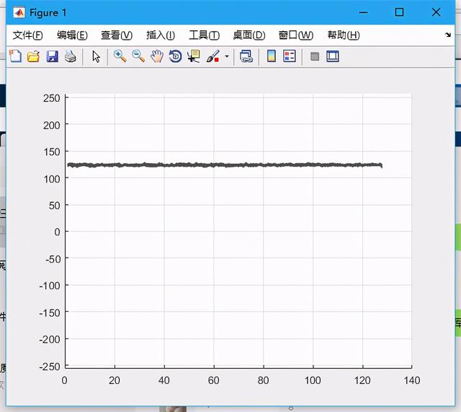Toggle the Edit Plot arrow tool
This screenshot has width=461, height=412.
click(96, 56)
